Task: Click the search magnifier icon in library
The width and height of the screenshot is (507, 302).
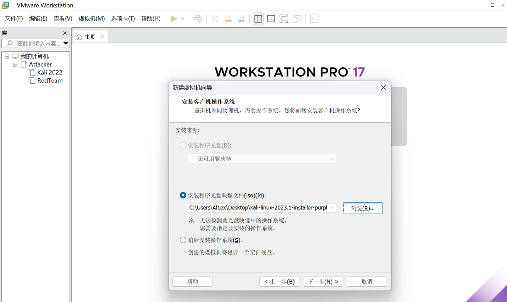Action: click(x=10, y=43)
